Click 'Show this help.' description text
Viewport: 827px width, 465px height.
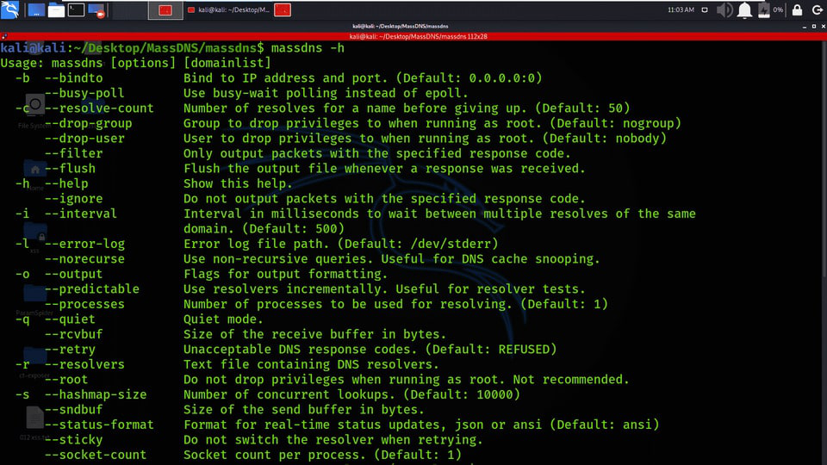(x=238, y=183)
